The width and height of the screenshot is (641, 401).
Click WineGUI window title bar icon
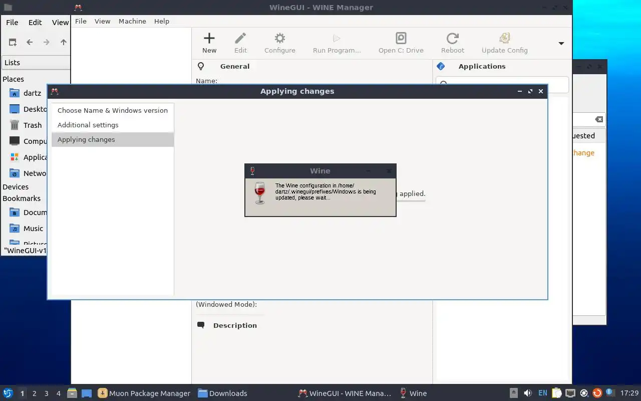(x=78, y=8)
